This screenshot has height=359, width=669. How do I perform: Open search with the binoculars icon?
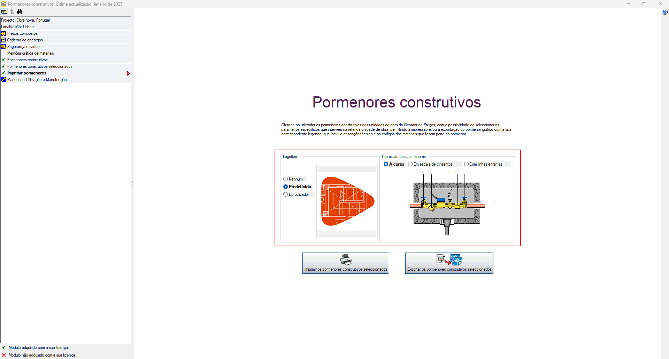(x=20, y=12)
